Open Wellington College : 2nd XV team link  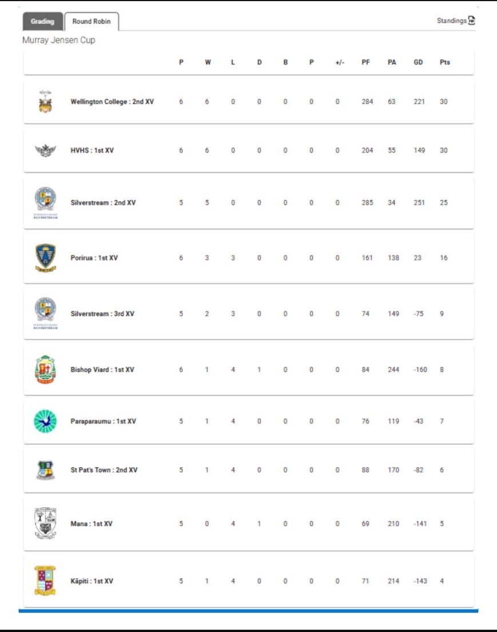(x=112, y=101)
